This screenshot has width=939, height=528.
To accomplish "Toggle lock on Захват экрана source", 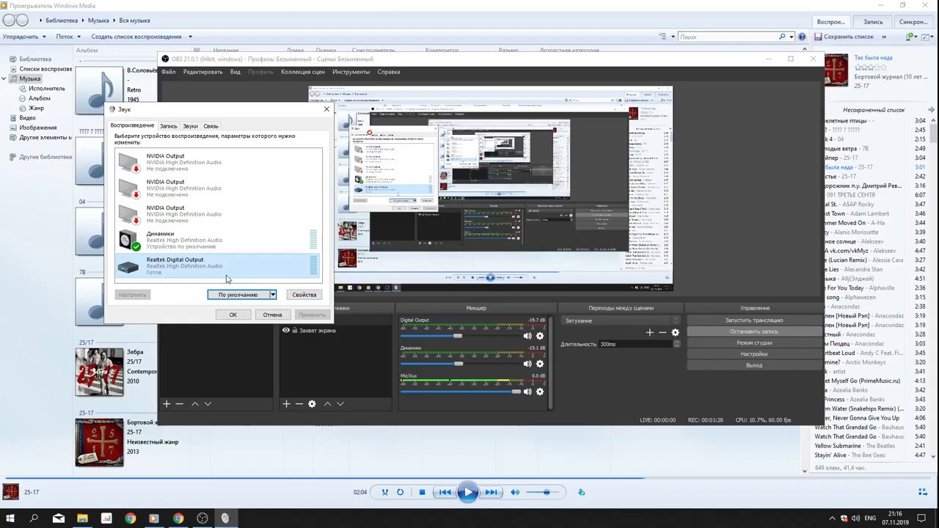I will [294, 331].
